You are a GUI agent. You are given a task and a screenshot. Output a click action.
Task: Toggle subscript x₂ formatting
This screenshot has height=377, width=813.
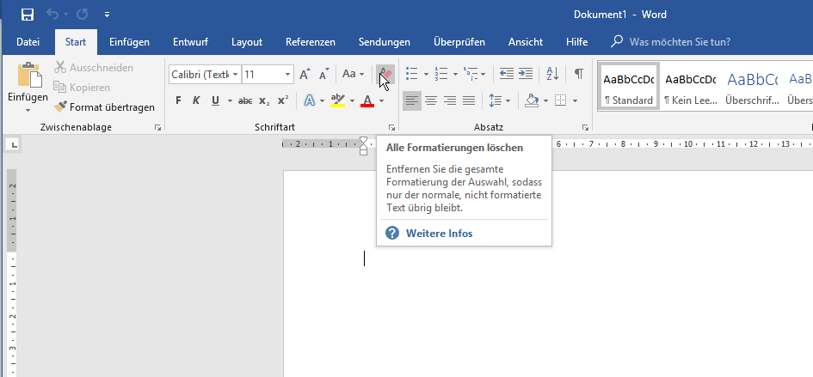[x=264, y=100]
